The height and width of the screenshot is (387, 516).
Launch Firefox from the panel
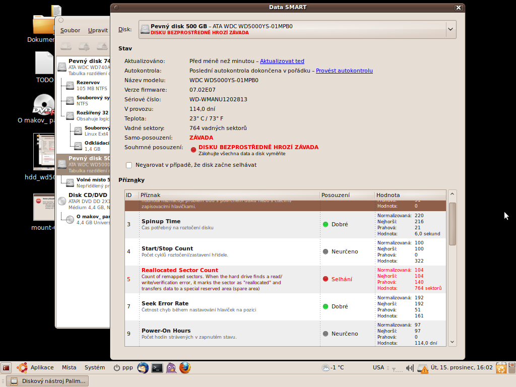pyautogui.click(x=185, y=367)
